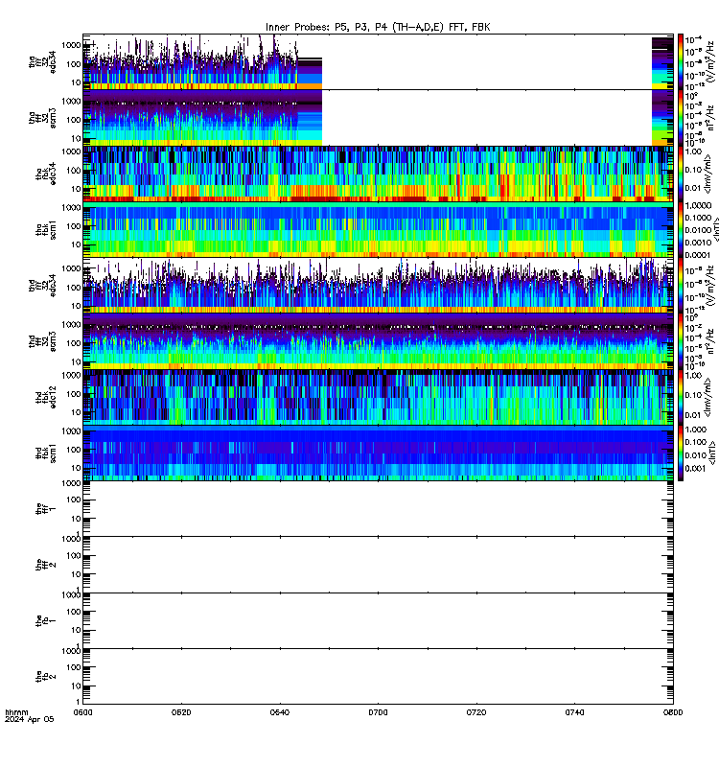Image resolution: width=719 pixels, height=767 pixels.
Task: Click the 'tha fbk scm1' panel label
Action: (x=46, y=230)
